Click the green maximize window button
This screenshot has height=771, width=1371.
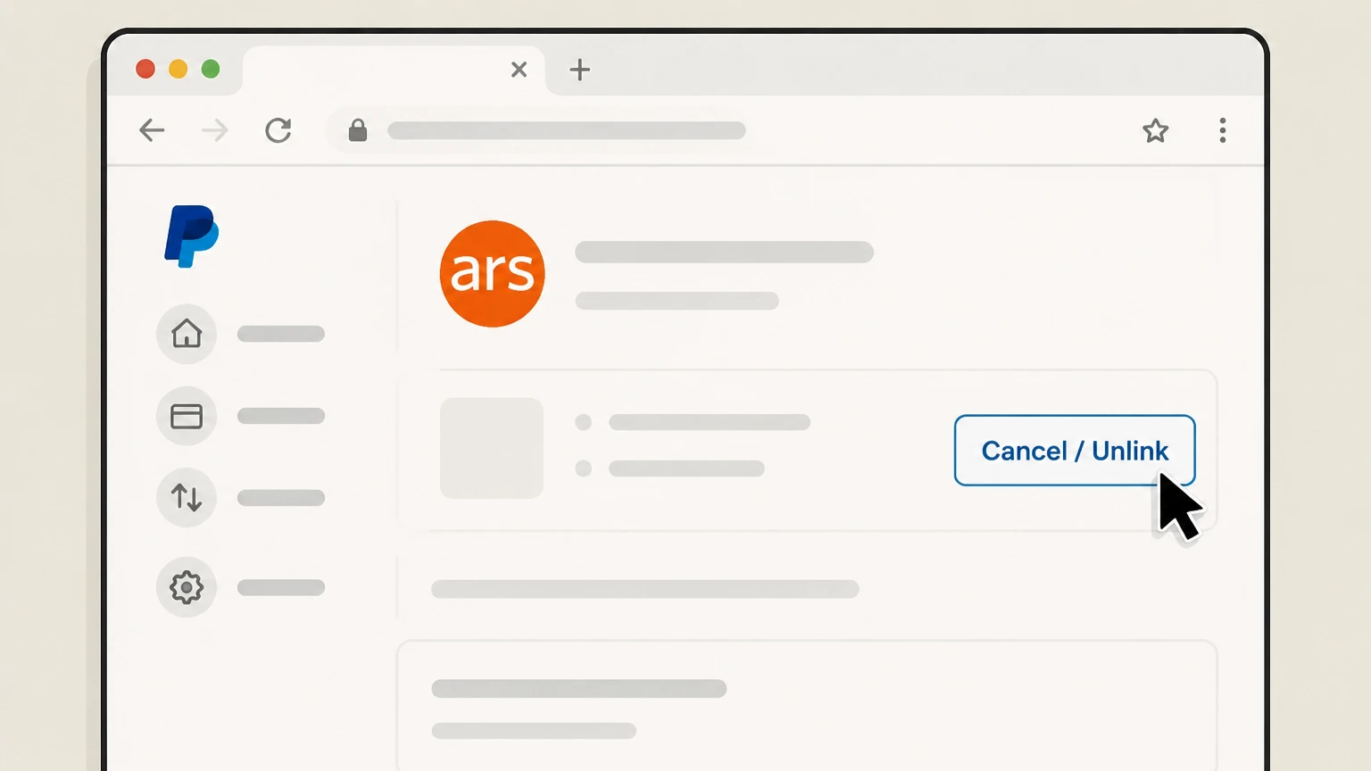[x=211, y=69]
